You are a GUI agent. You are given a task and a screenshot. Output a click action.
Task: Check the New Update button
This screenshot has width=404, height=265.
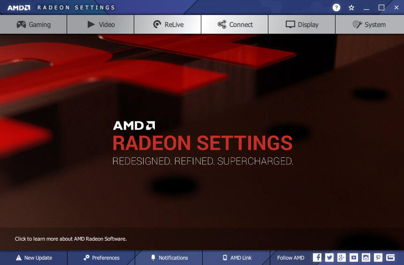pos(34,258)
